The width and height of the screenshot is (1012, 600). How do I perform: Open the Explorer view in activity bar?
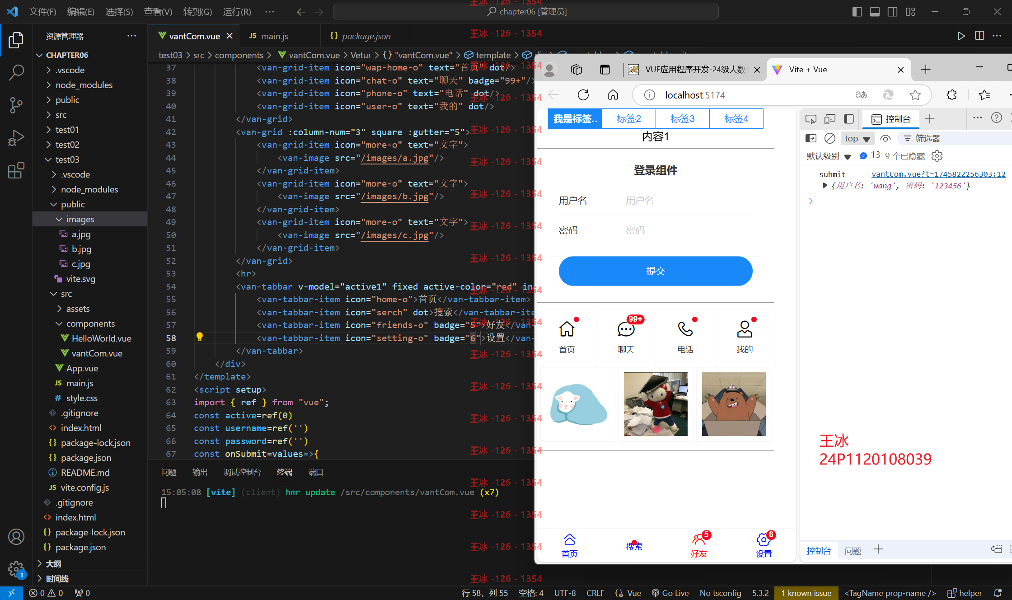point(16,40)
